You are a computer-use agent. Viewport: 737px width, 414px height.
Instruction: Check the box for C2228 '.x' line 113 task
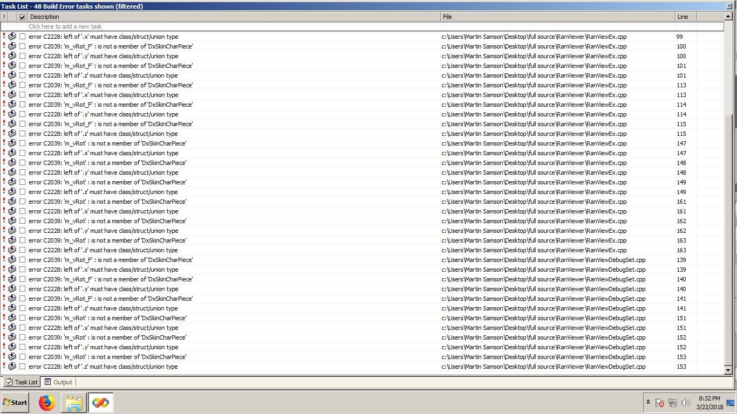22,95
